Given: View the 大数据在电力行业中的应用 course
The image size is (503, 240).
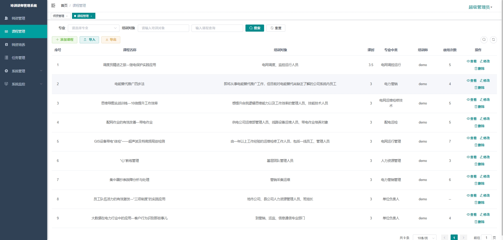Looking at the screenshot, I should tap(472, 215).
